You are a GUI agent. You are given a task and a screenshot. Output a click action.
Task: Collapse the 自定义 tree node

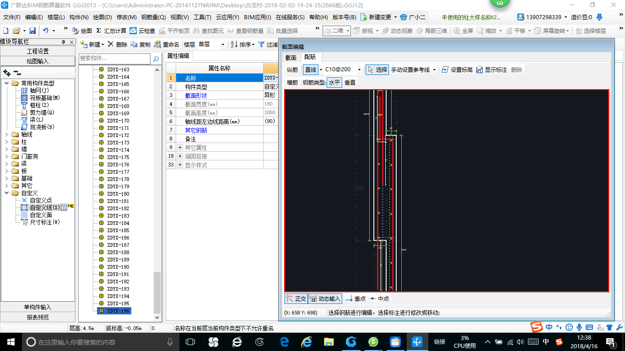(7, 193)
